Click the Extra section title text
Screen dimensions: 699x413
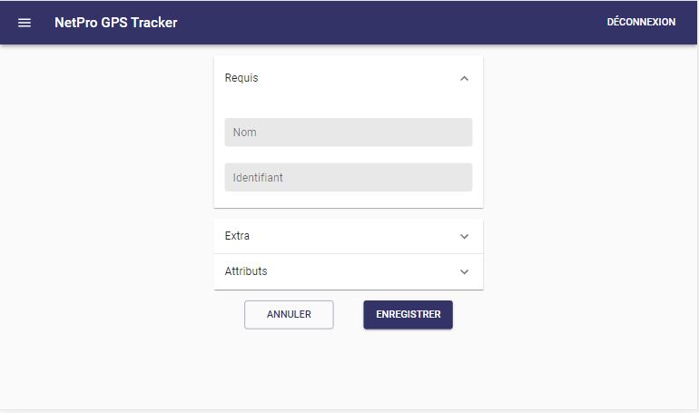[237, 236]
